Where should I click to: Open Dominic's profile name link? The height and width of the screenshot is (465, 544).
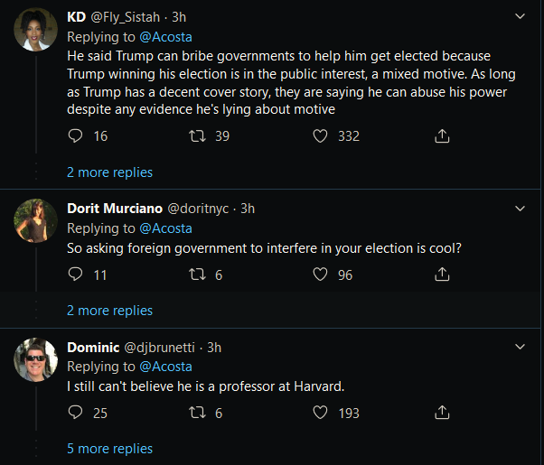tap(92, 347)
